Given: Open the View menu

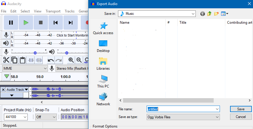Looking at the screenshot, I should 38,11.
